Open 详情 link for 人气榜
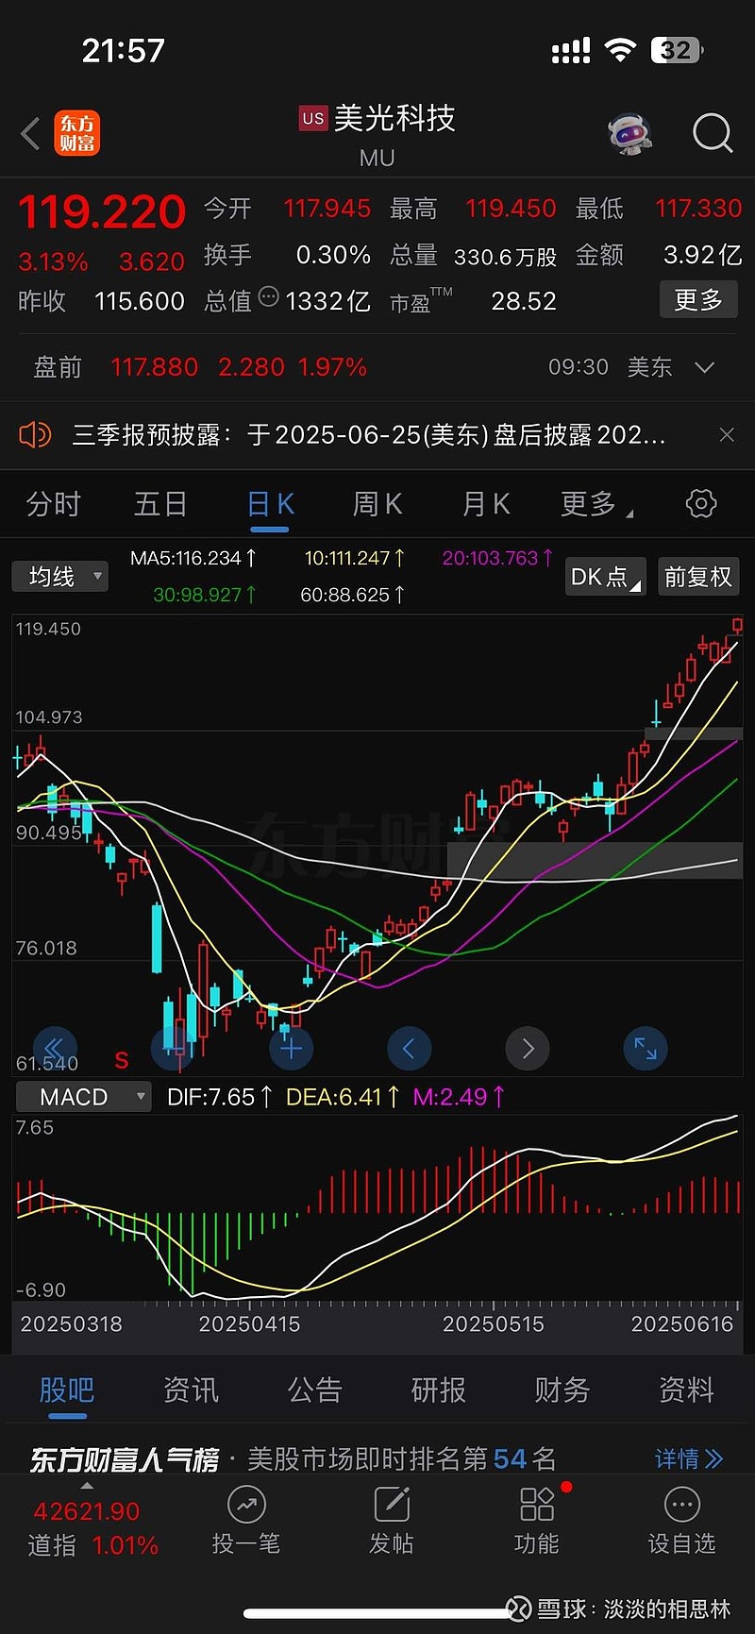 coord(689,1458)
